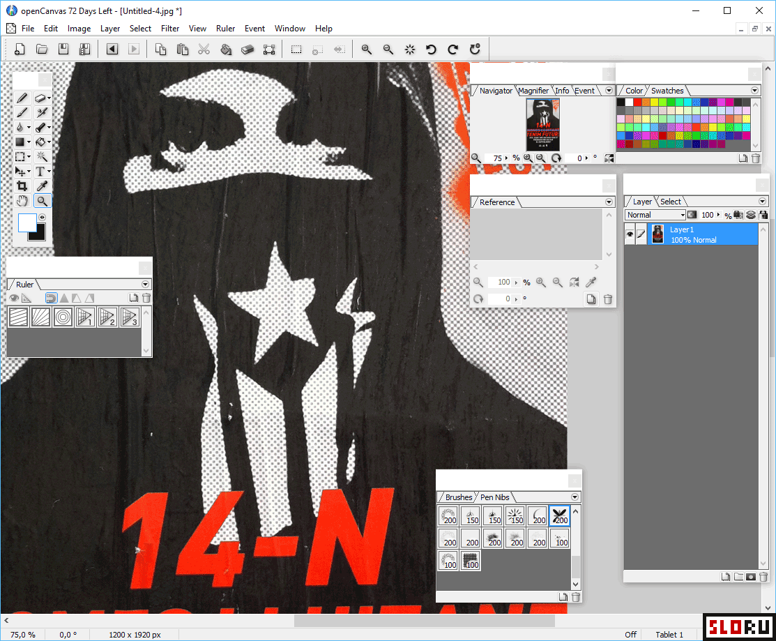Select the Text tool
The image size is (776, 641).
click(x=40, y=172)
